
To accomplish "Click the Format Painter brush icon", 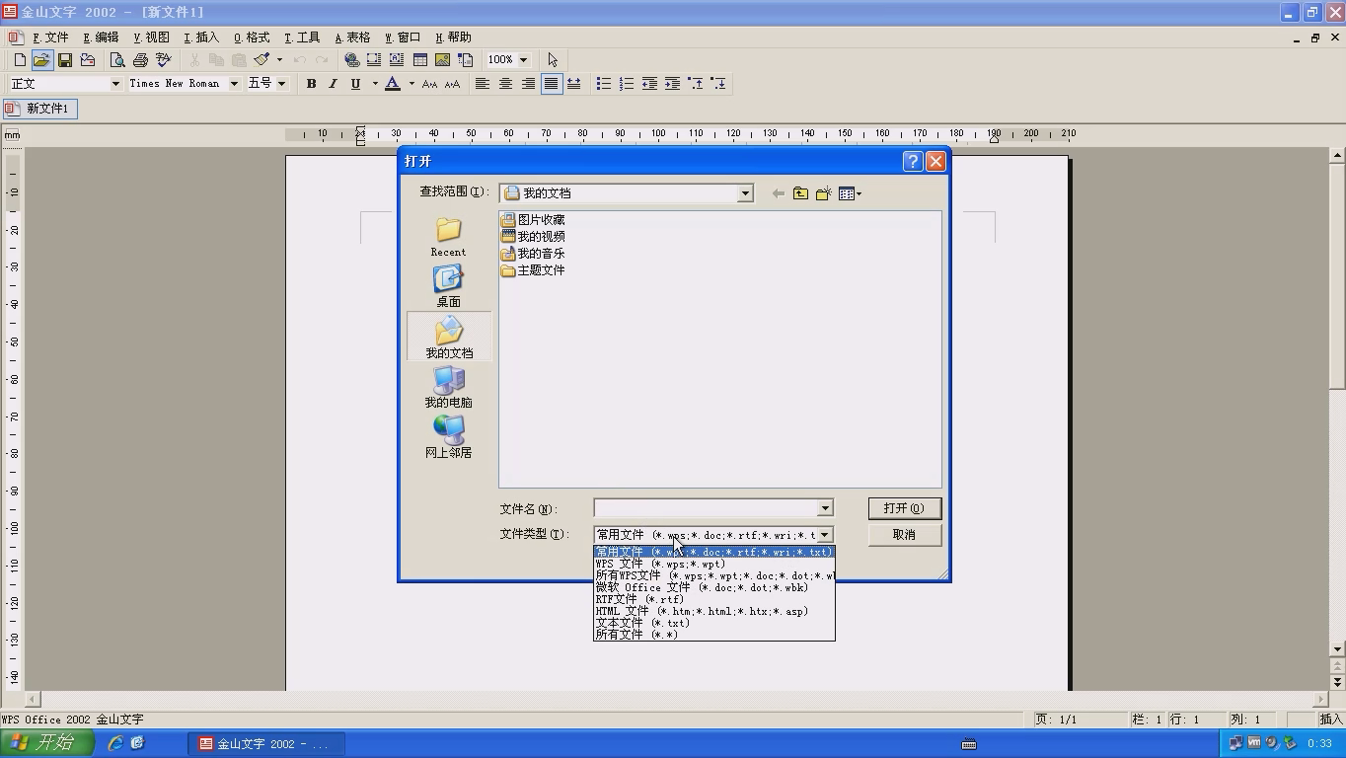I will (x=262, y=60).
